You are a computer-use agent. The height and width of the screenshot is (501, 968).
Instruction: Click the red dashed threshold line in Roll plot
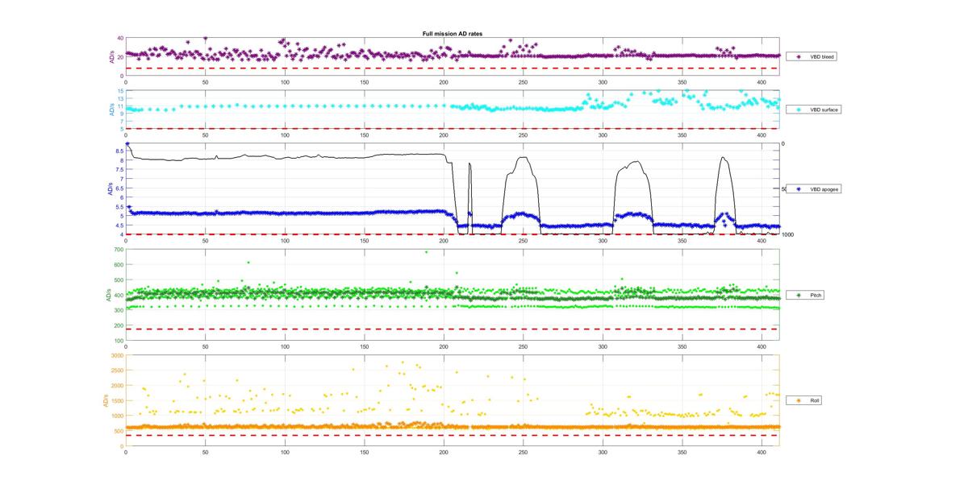tap(452, 435)
